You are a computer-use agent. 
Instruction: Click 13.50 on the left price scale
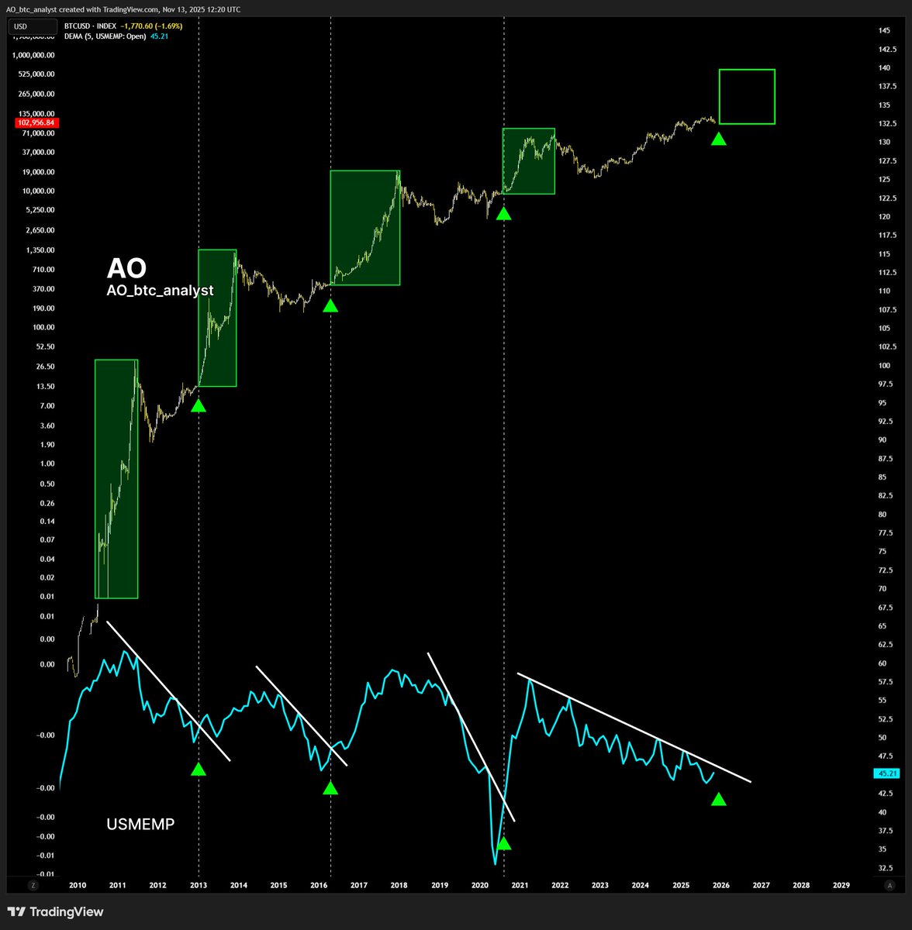click(45, 386)
